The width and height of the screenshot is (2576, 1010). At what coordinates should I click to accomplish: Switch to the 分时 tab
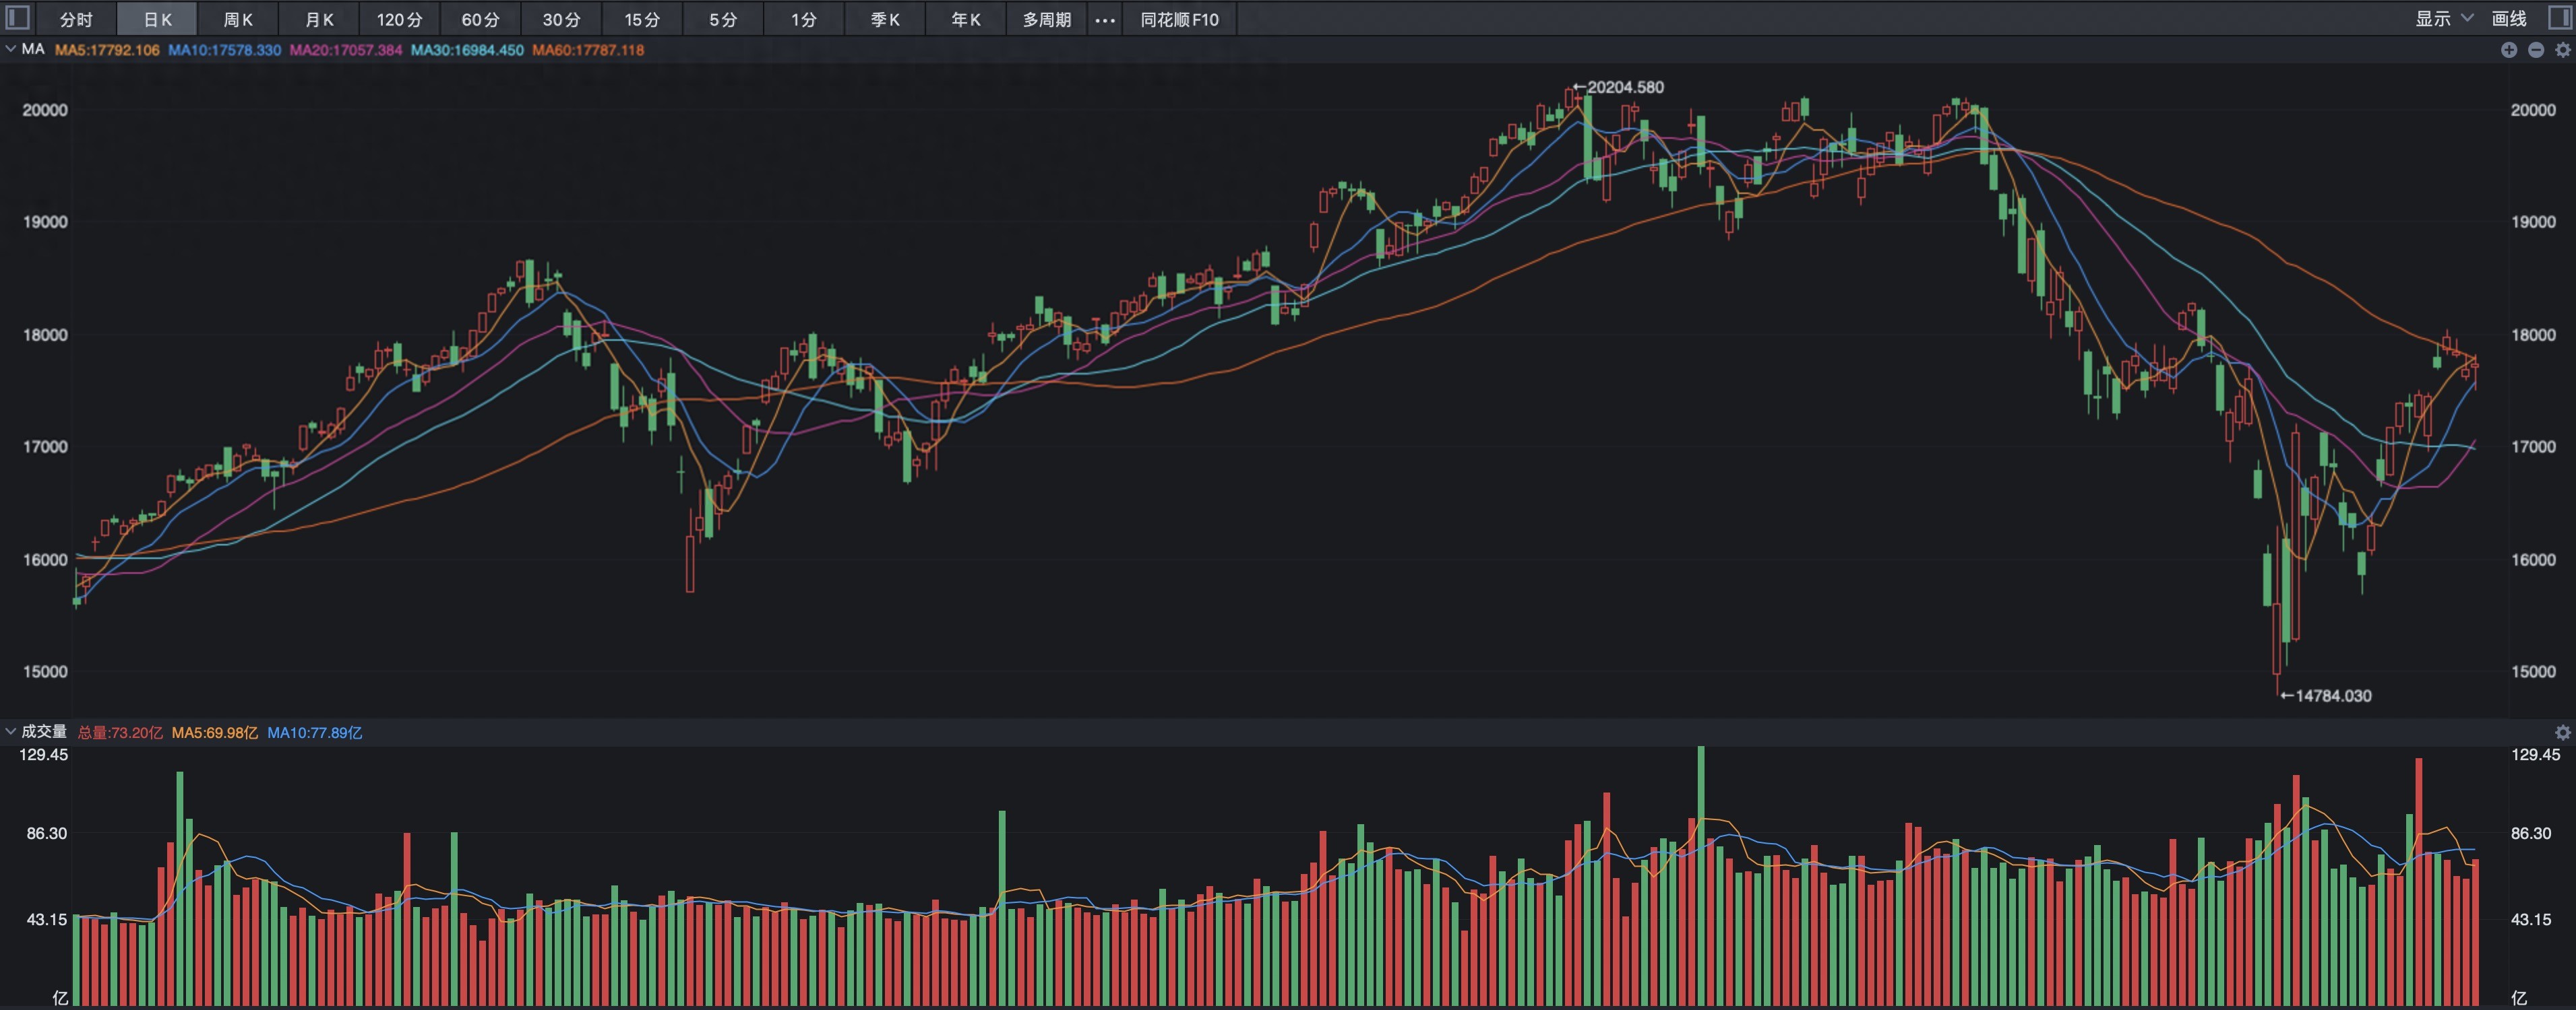tap(76, 20)
